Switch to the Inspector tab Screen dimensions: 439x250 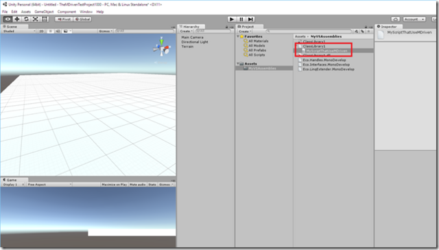(x=388, y=27)
